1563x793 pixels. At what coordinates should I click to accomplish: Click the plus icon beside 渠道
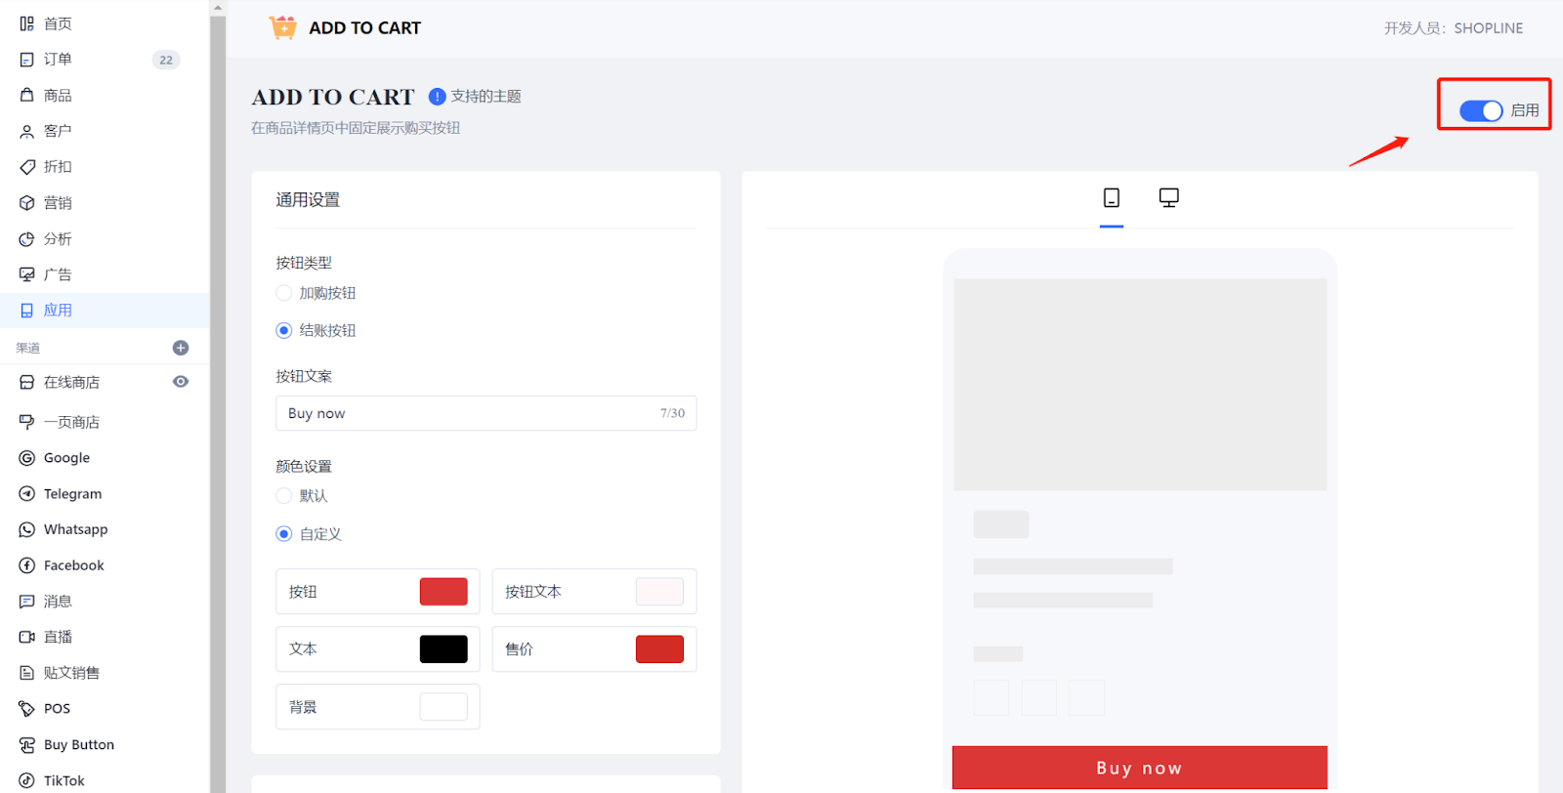click(x=181, y=348)
